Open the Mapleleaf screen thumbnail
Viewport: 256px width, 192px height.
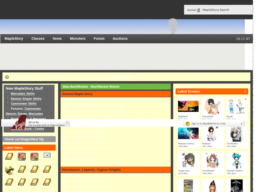coord(188,106)
